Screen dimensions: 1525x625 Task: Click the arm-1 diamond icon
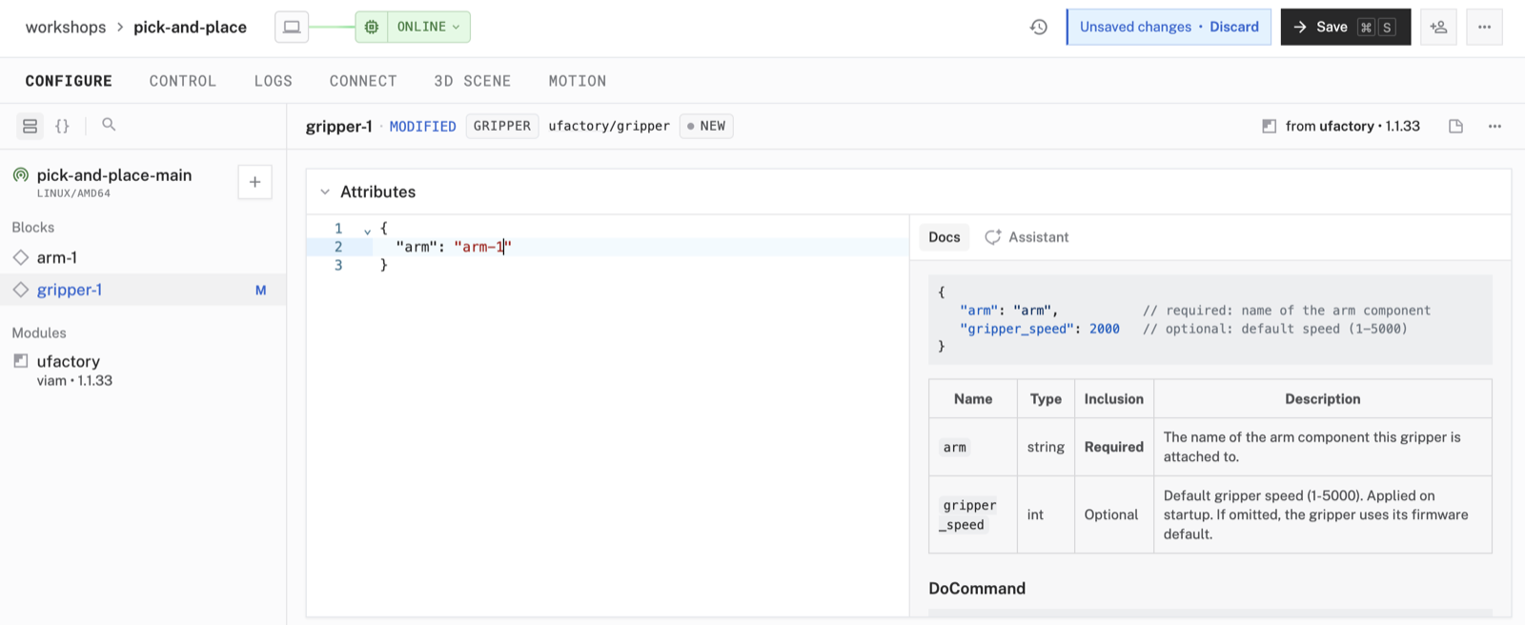[21, 257]
